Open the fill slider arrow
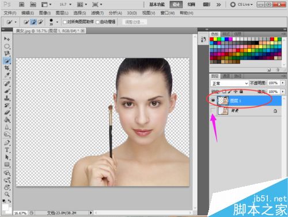This screenshot has width=288, height=217. [283, 92]
